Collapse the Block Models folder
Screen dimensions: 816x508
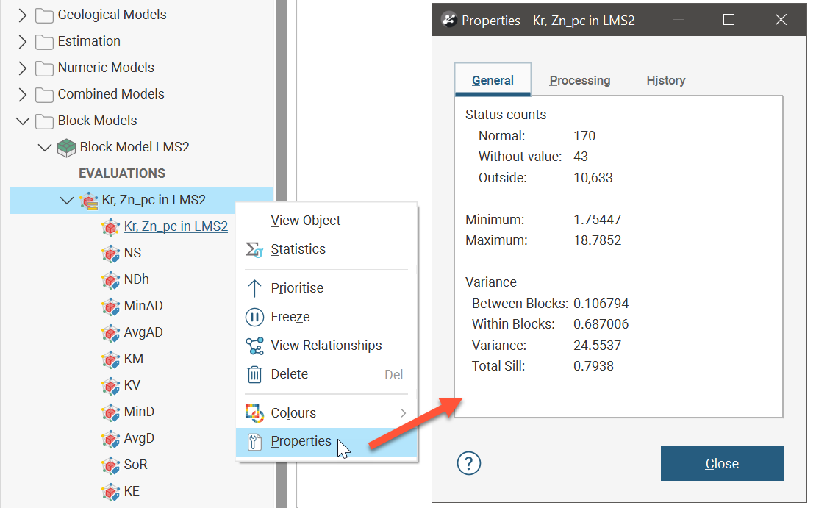[22, 121]
